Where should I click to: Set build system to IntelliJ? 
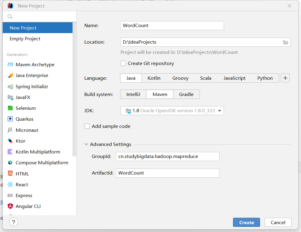click(x=133, y=94)
